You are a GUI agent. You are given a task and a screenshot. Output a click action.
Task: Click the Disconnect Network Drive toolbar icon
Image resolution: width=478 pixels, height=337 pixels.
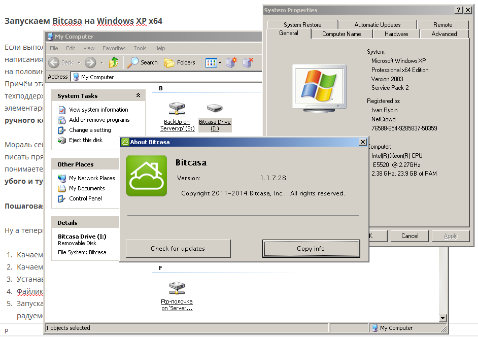248,62
